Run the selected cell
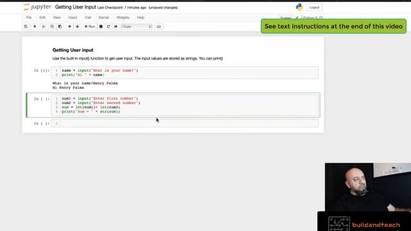This screenshot has width=411, height=231. pyautogui.click(x=90, y=27)
